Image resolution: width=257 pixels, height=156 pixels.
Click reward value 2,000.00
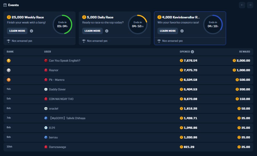click(x=243, y=61)
